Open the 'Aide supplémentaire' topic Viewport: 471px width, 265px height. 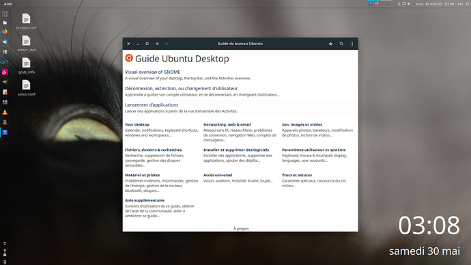pyautogui.click(x=145, y=200)
